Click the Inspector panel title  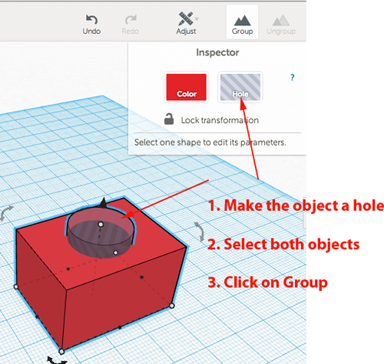[x=217, y=52]
